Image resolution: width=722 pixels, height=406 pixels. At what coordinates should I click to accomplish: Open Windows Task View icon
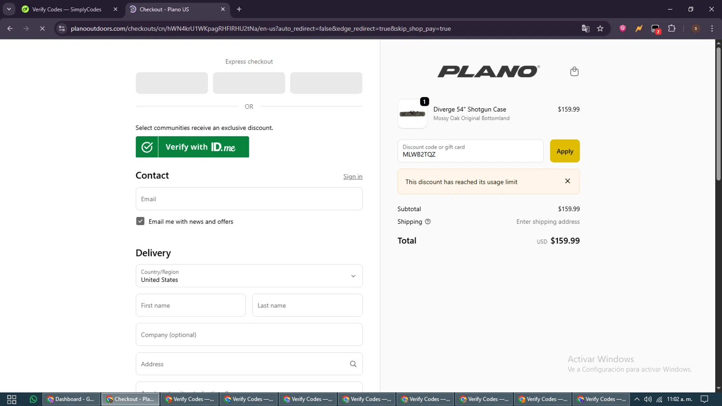[x=12, y=399]
